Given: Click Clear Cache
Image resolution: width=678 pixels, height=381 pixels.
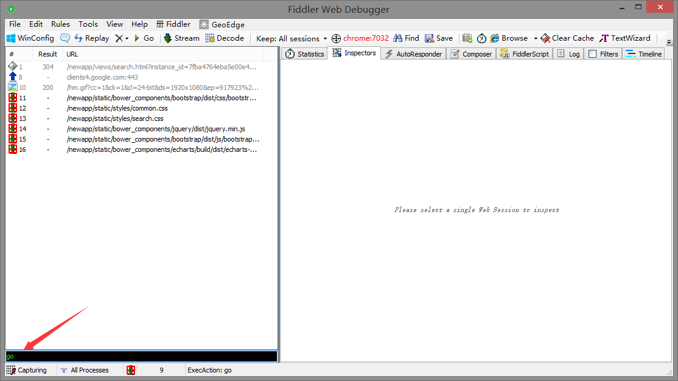Looking at the screenshot, I should click(x=567, y=38).
